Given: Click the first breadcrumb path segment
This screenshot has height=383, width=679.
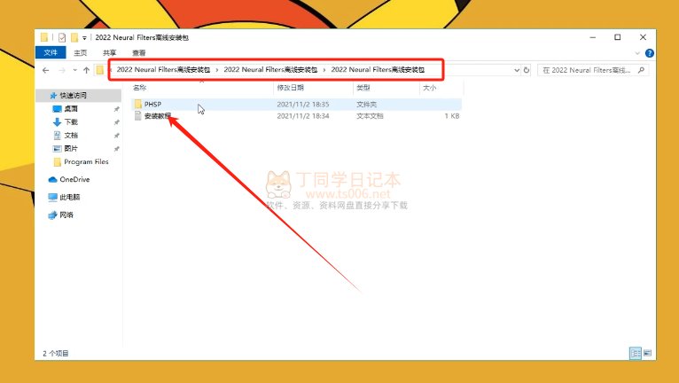Looking at the screenshot, I should coord(163,70).
